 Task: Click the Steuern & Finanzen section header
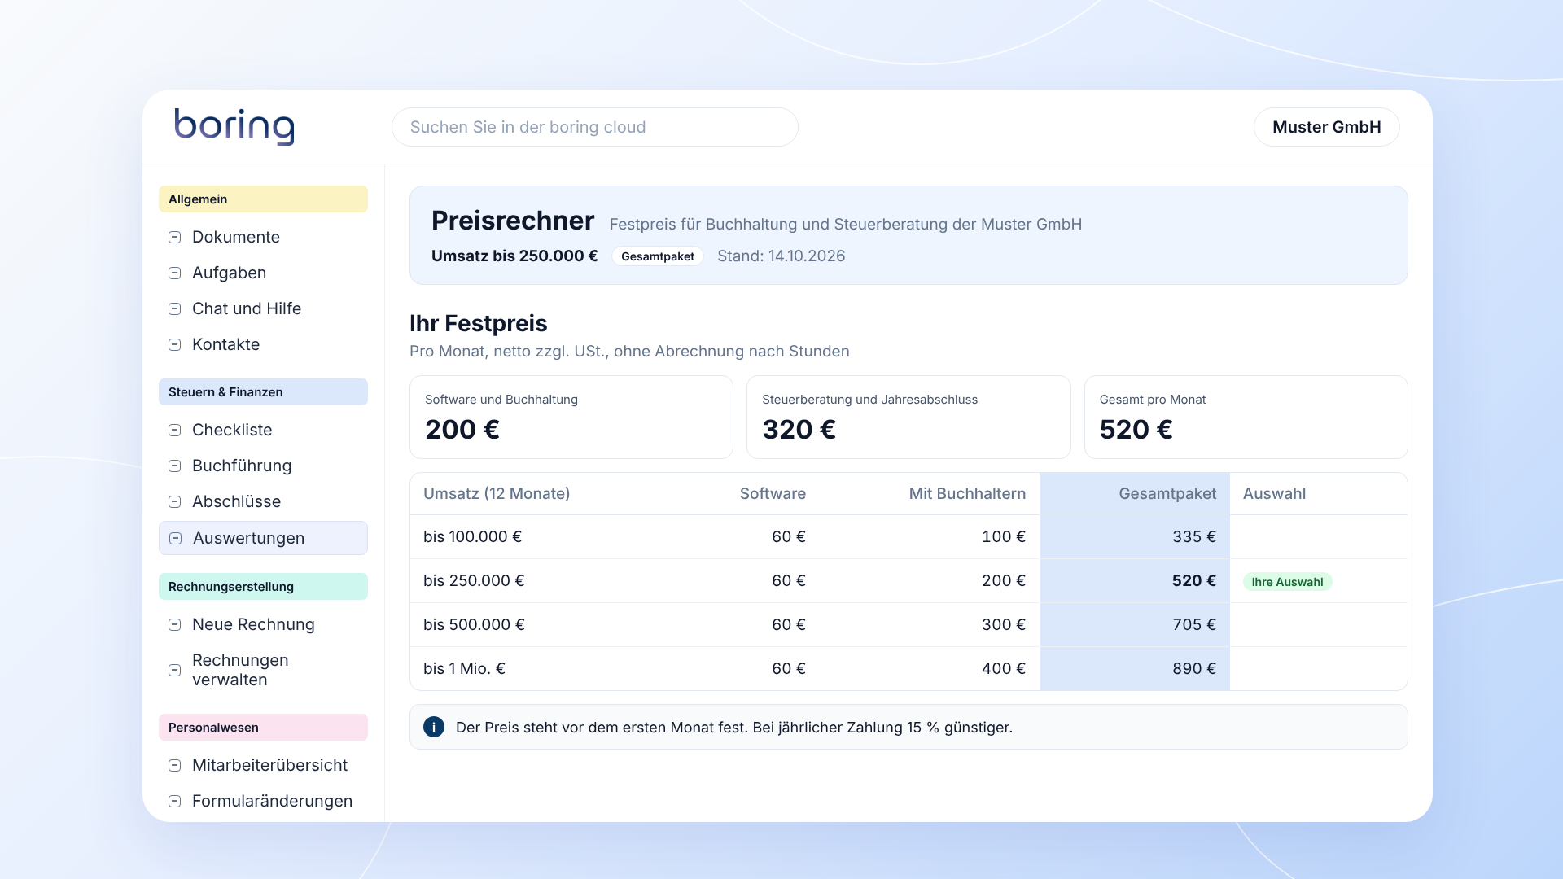click(x=263, y=392)
